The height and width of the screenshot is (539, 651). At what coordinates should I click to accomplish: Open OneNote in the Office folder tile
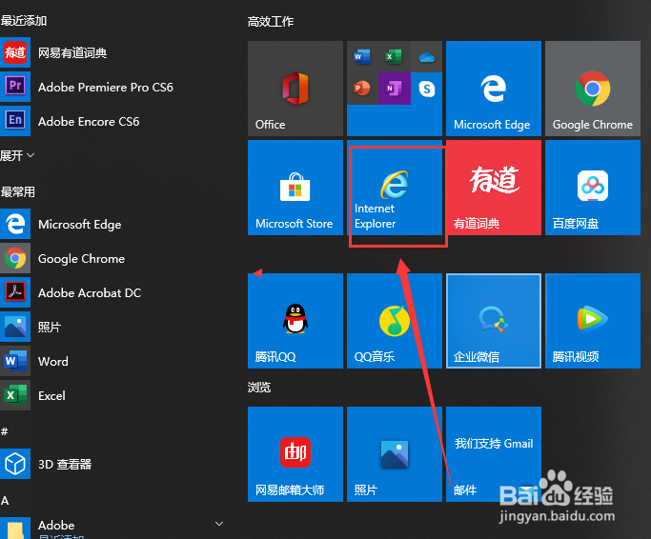pos(394,89)
